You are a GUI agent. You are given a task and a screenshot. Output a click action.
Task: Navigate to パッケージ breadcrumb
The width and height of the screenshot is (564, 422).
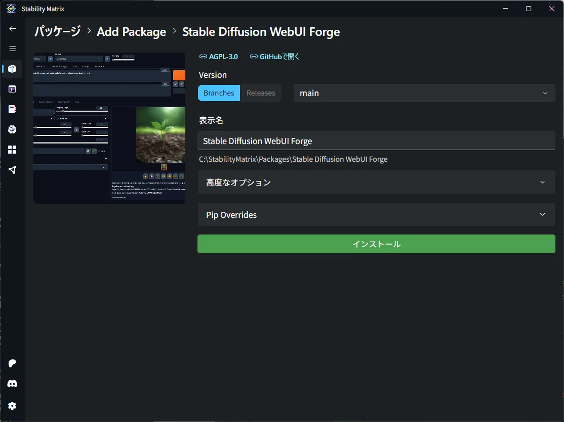57,32
